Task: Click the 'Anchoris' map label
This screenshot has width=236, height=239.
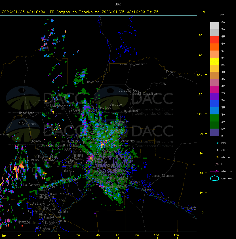Action: [x=66, y=193]
